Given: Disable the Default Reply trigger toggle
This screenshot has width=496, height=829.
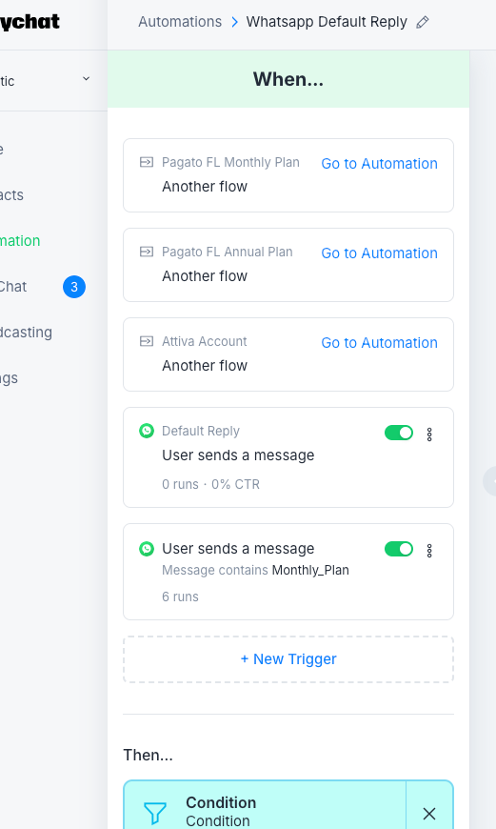Looking at the screenshot, I should coord(399,433).
